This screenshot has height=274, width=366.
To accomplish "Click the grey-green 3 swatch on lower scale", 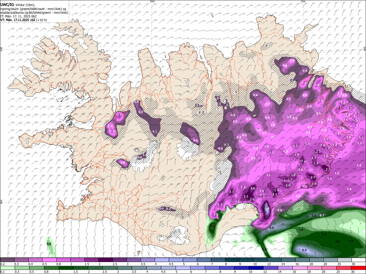I will coord(124,268).
